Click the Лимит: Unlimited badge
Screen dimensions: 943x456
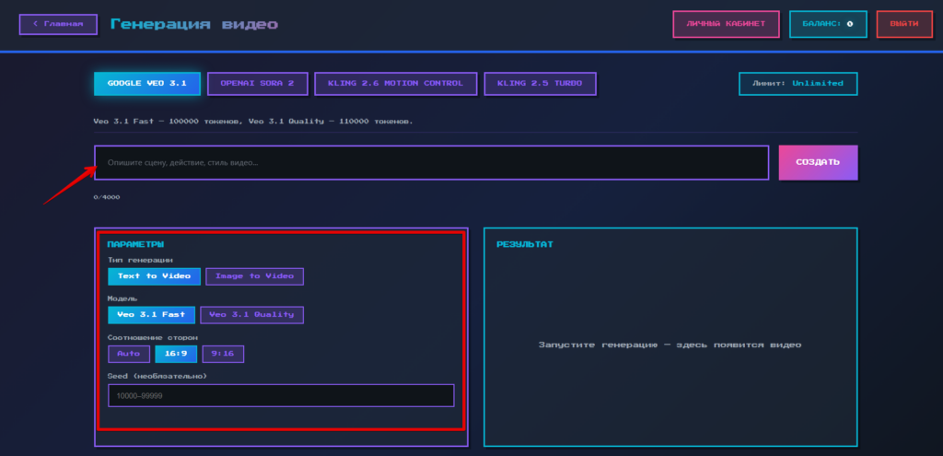797,84
